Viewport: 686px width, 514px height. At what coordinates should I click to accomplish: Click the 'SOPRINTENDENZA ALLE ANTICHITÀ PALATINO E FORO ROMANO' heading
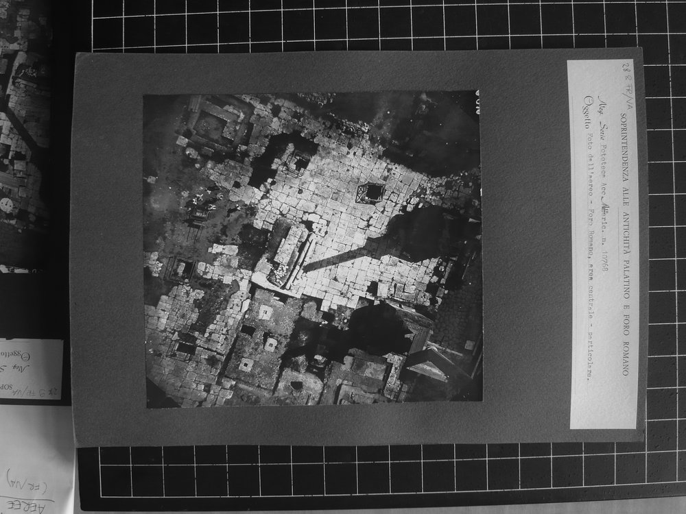(x=625, y=244)
